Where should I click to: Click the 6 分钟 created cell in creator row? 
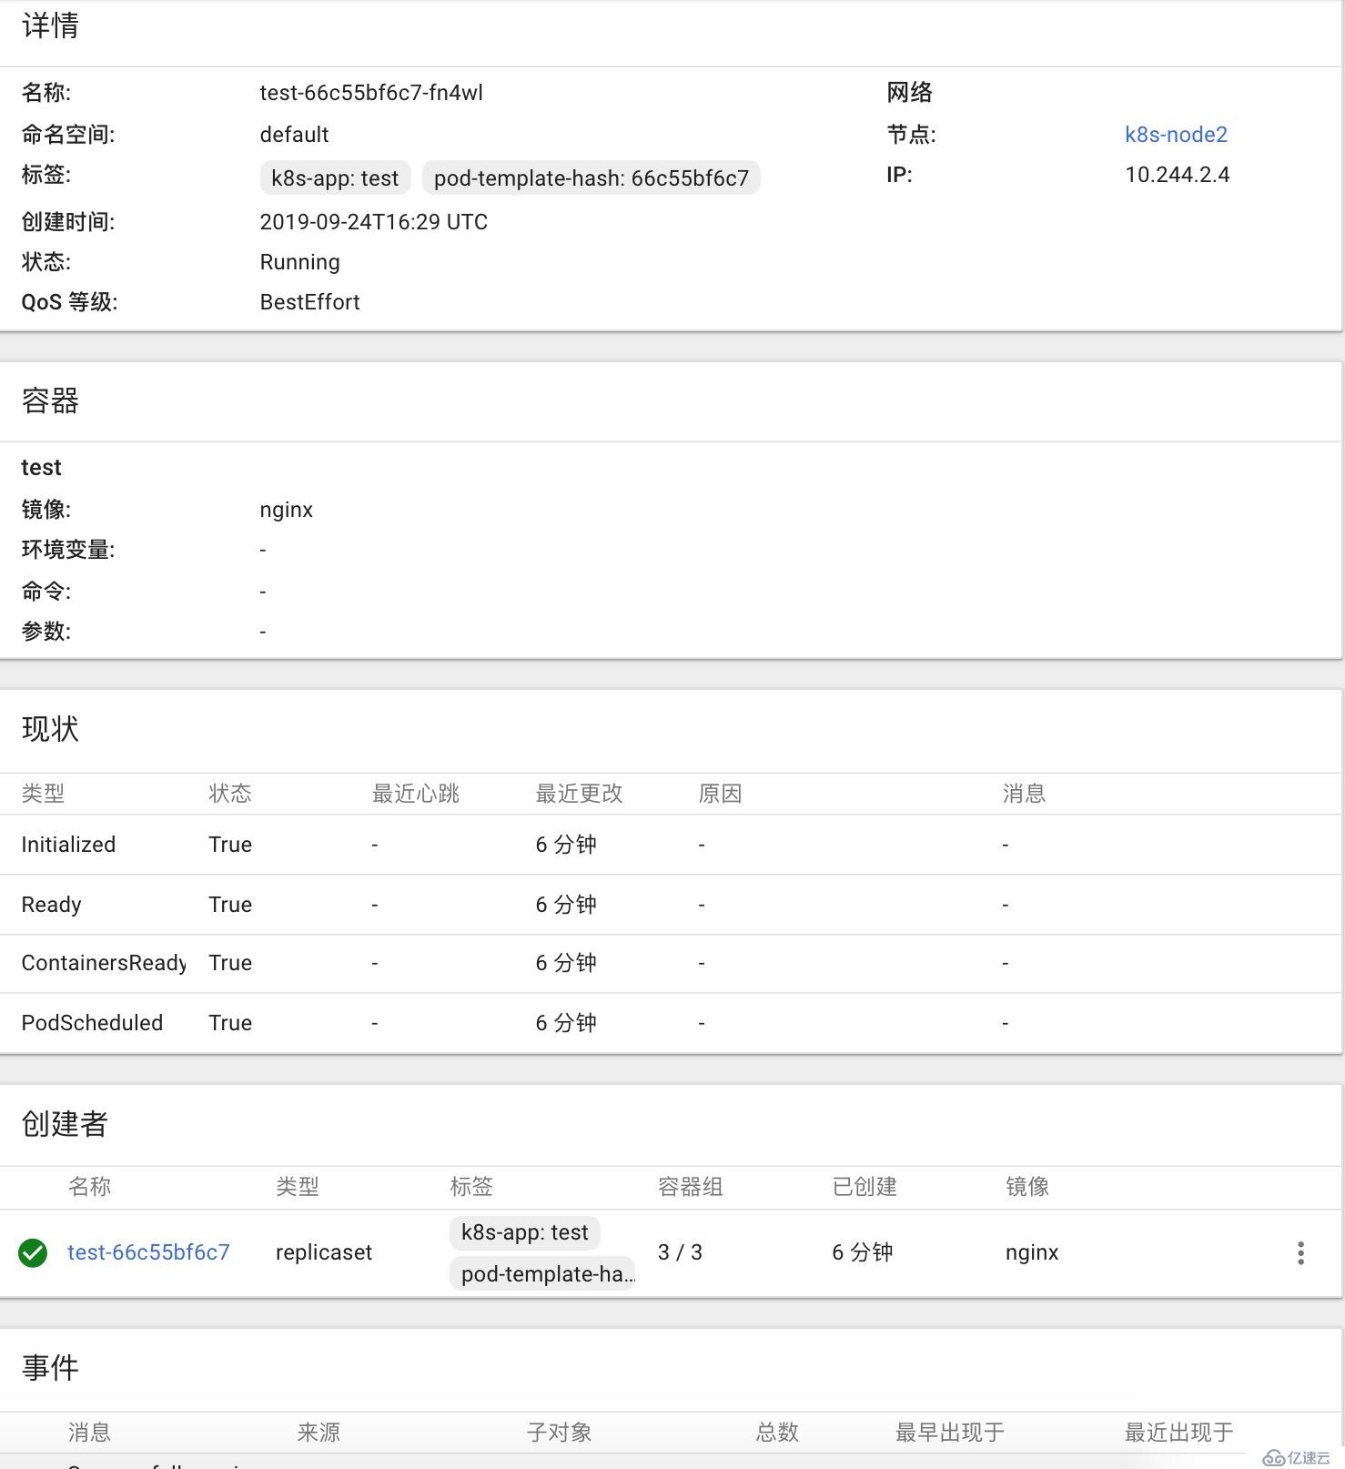(862, 1252)
